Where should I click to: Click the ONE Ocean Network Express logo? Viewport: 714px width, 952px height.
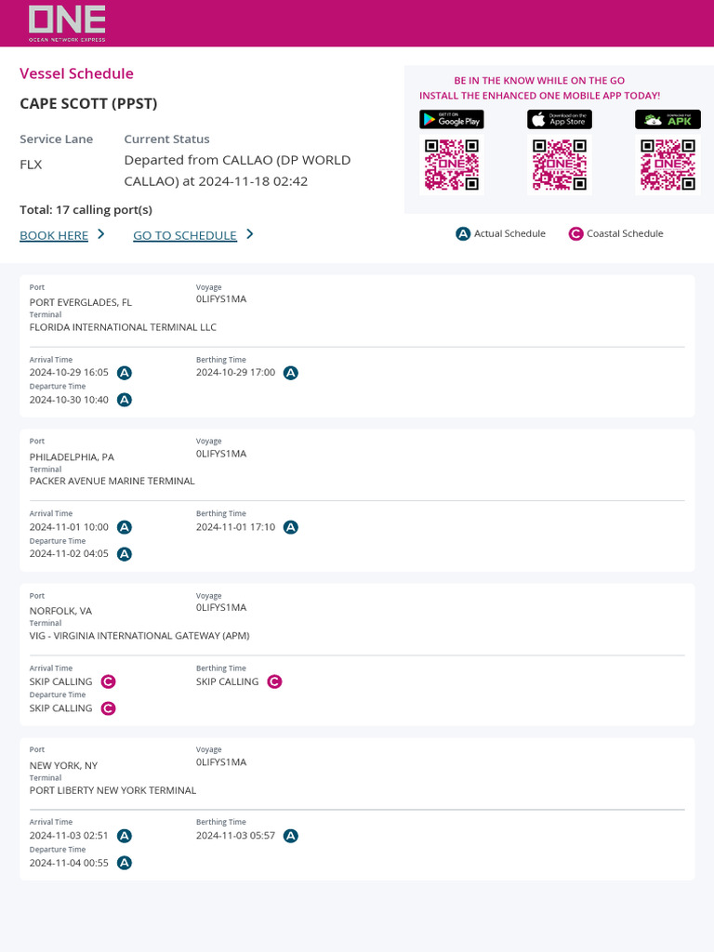pos(67,22)
